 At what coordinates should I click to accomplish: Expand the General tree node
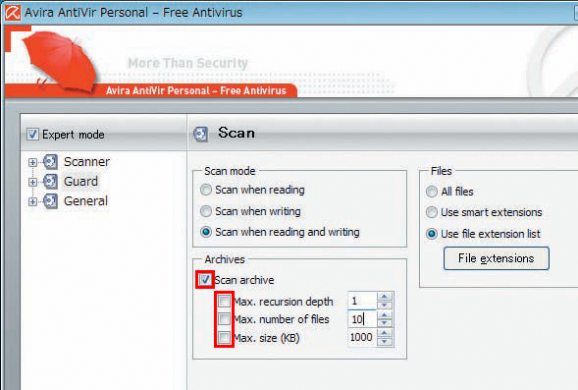(x=32, y=201)
